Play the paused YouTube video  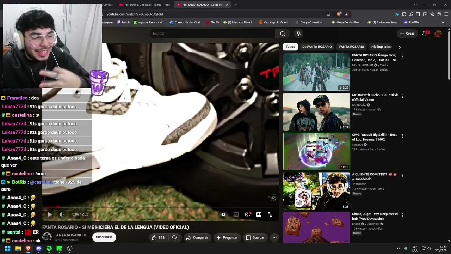50,214
